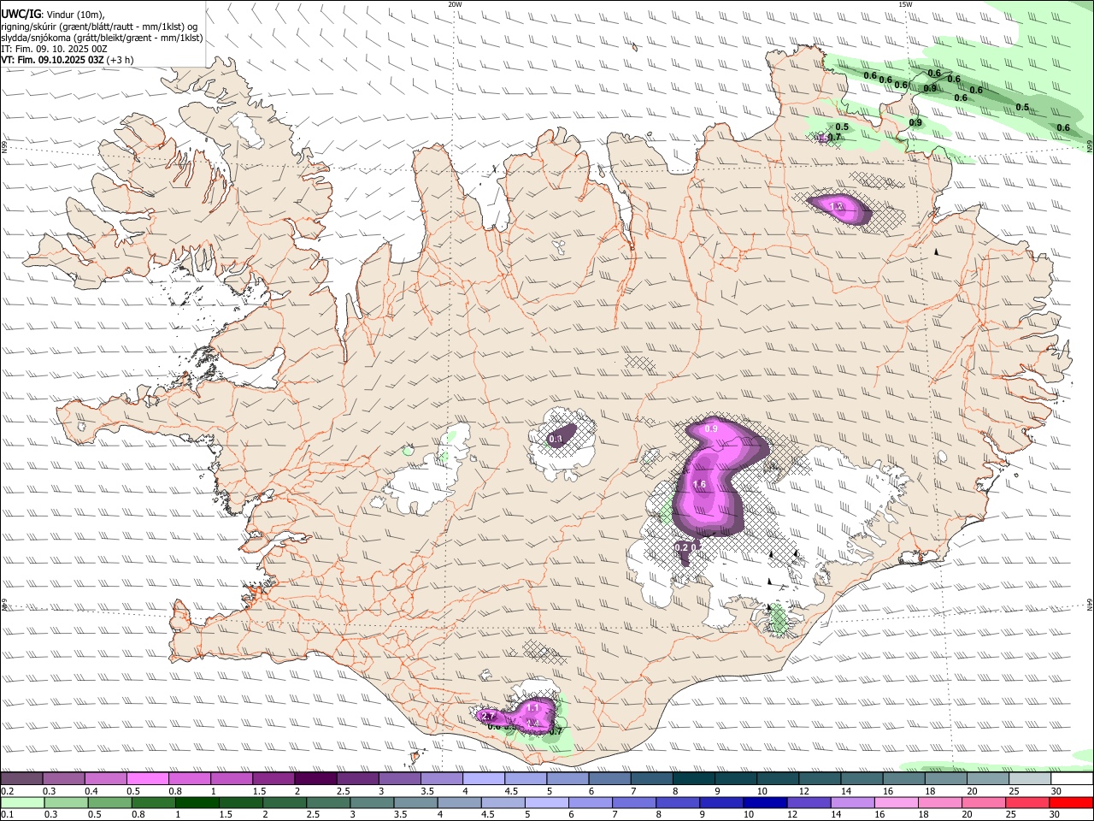Click the 'slydda/snjókoma (grátt/bleikt/grænt' description line
1094x821 pixels.
(x=102, y=38)
